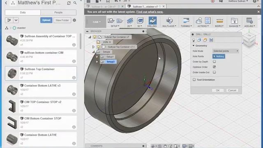
Task: Click the record icon in top bar
Action: [212, 1]
